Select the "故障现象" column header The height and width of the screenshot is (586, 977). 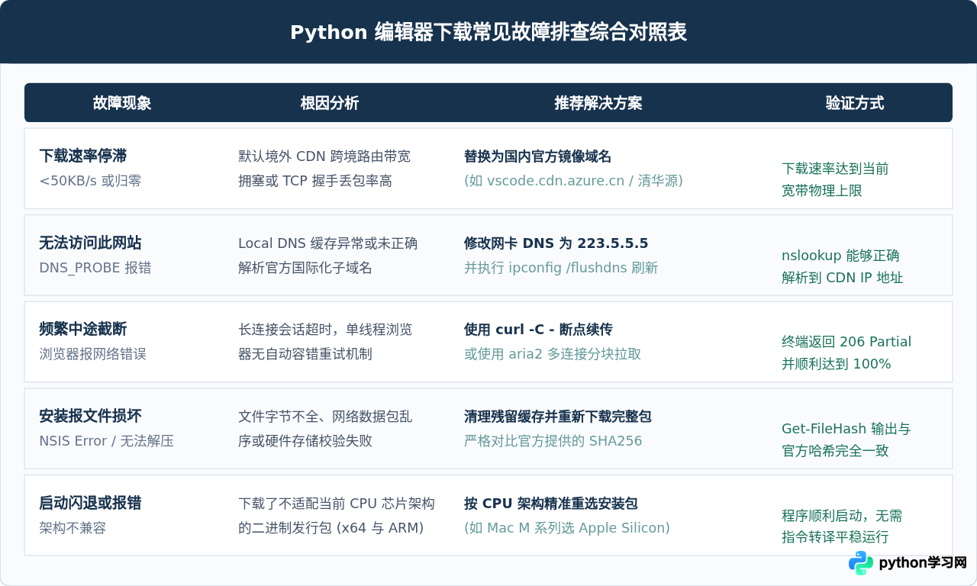pos(122,103)
